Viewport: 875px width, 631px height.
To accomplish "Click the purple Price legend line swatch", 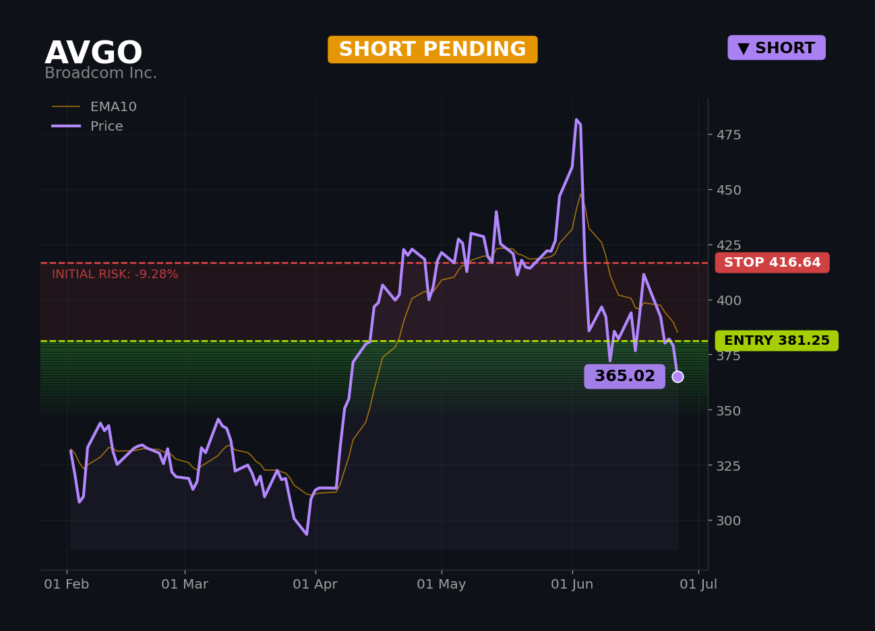I will (x=66, y=127).
